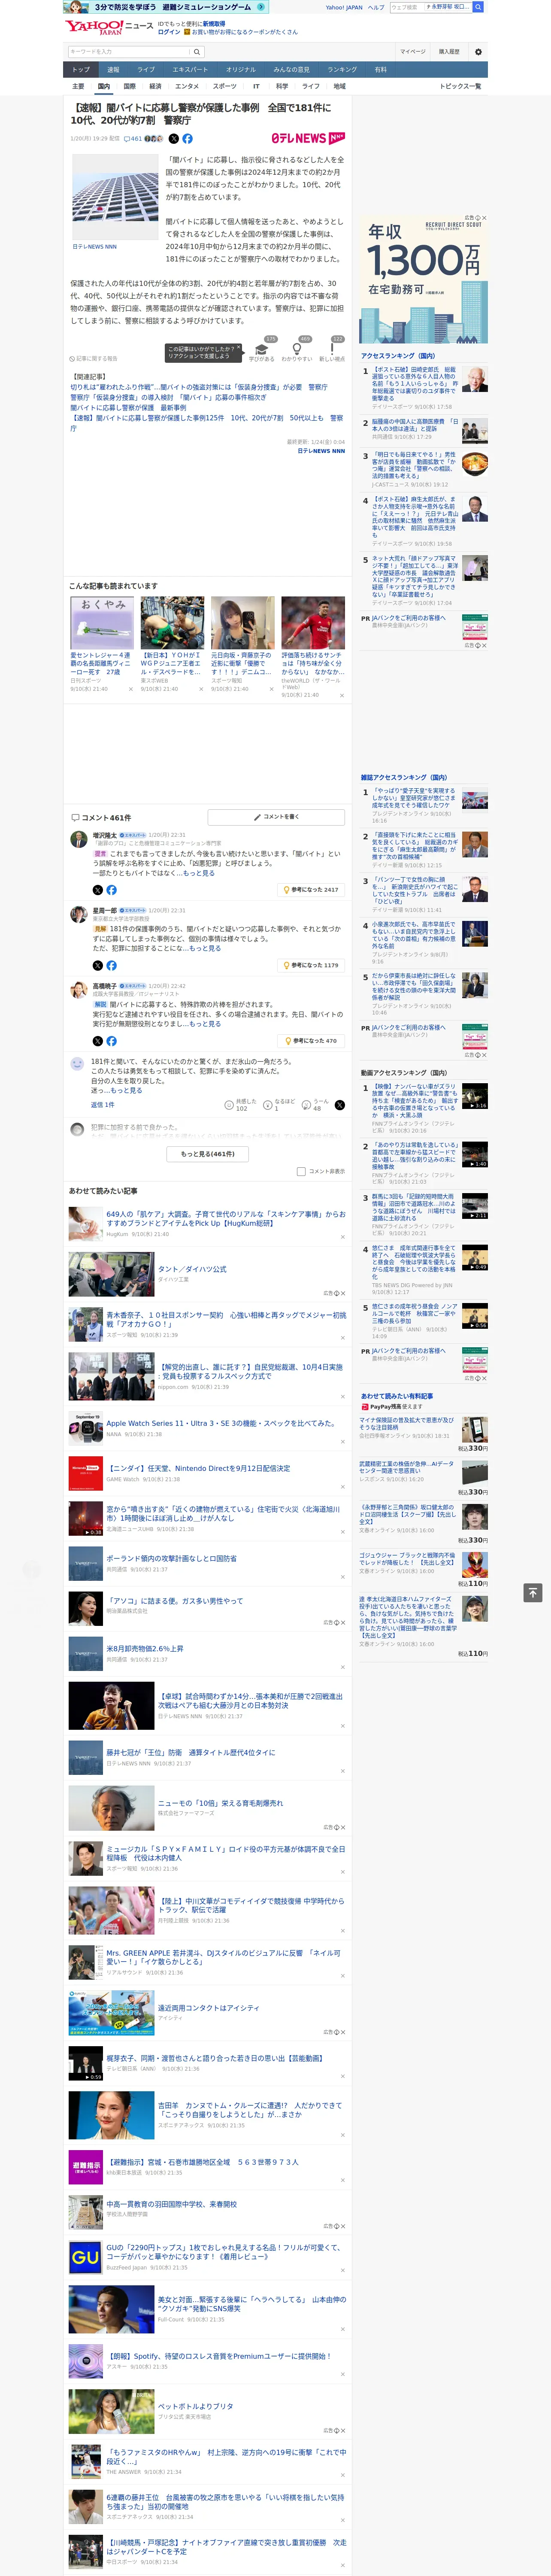Open ランキング tab
This screenshot has height=2576, width=551.
point(342,70)
